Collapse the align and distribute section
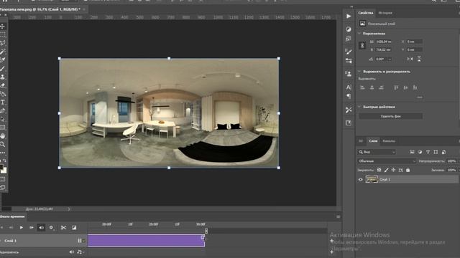The image size is (460, 258). click(x=359, y=71)
